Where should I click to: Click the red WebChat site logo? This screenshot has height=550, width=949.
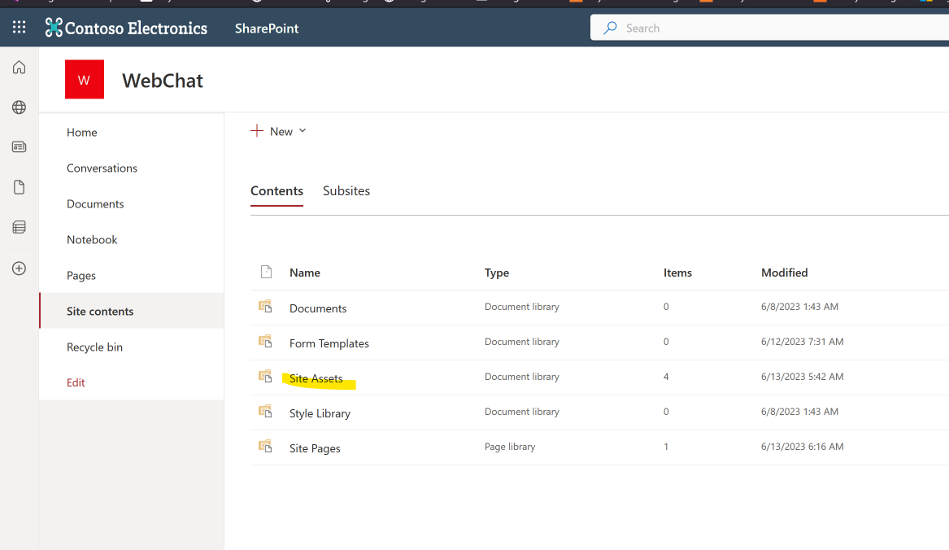(x=84, y=80)
